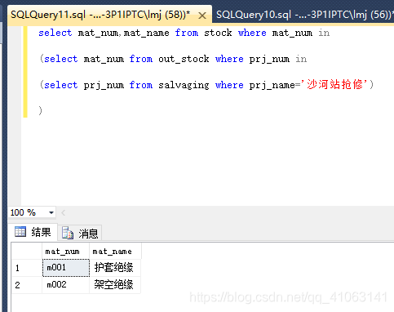Place cursor at the lone closing parenthesis
The width and height of the screenshot is (394, 312).
[x=40, y=110]
